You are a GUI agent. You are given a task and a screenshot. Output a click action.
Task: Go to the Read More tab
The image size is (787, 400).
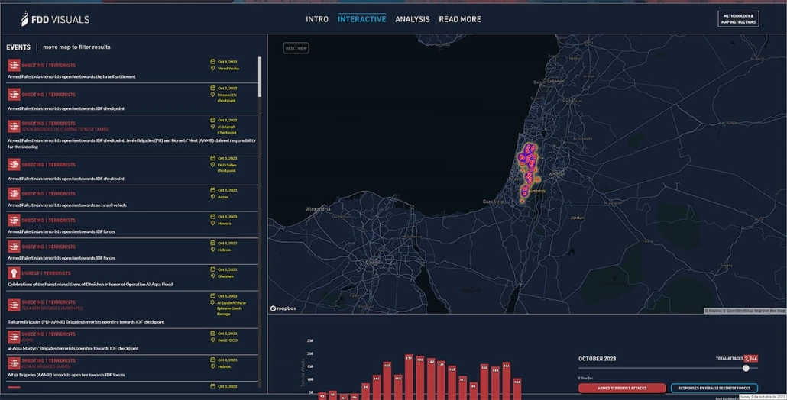(459, 19)
